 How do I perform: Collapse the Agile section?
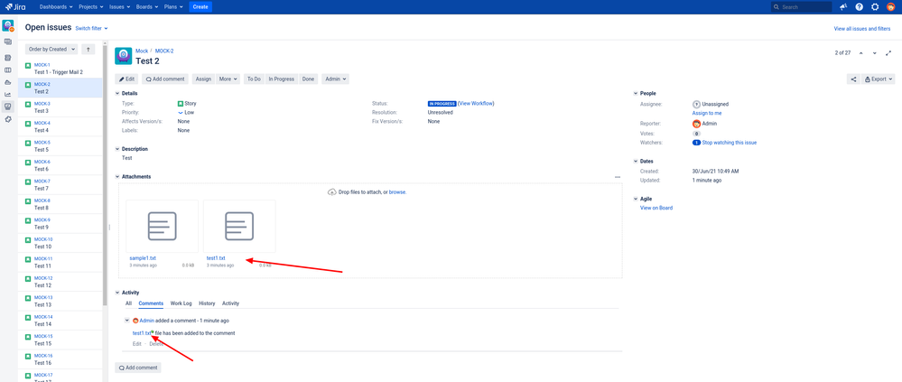[x=636, y=199]
